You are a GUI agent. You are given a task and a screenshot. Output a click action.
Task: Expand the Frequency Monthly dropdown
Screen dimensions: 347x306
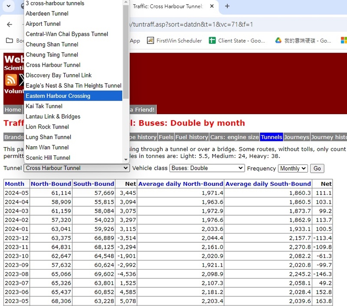pyautogui.click(x=293, y=168)
